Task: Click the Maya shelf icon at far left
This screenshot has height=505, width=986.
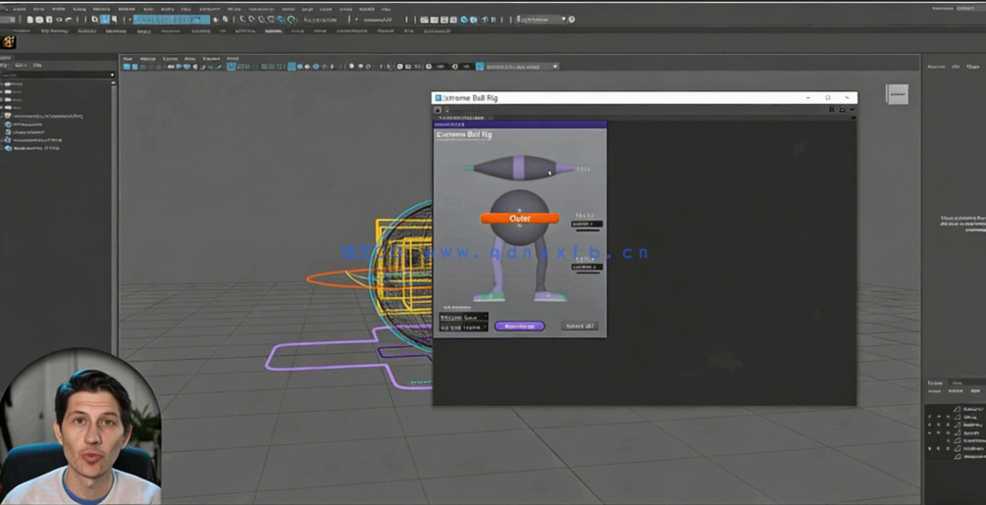Action: (x=9, y=42)
